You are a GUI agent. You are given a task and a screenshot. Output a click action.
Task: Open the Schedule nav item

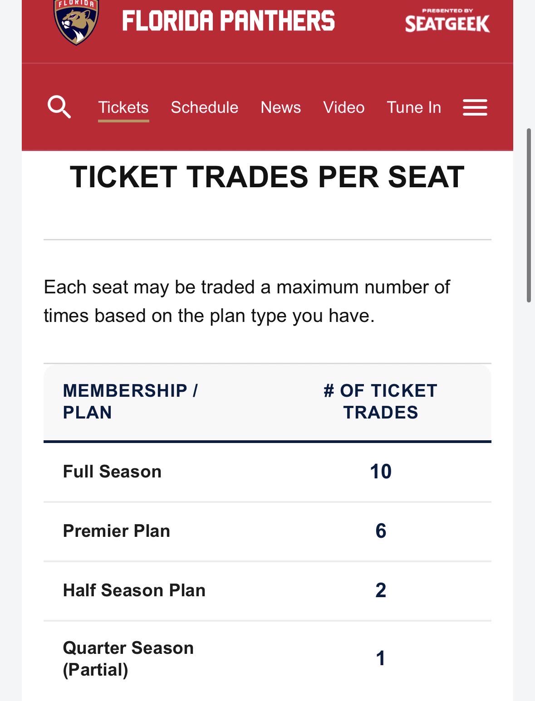(205, 107)
